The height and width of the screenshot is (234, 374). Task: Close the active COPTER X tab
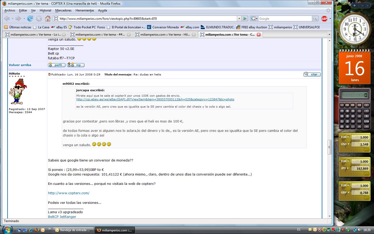point(259,35)
